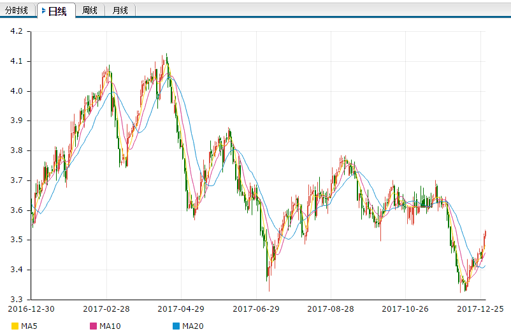Click the 4.2 price axis label

pyautogui.click(x=17, y=31)
